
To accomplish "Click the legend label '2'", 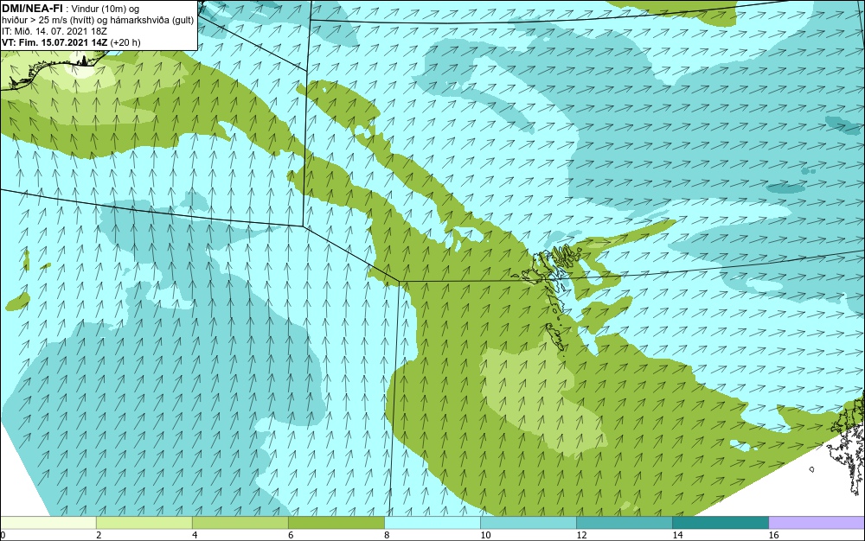I will tap(99, 535).
